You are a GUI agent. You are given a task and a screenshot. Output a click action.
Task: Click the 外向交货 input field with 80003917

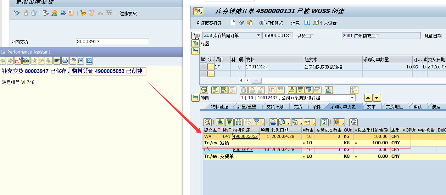[112, 41]
